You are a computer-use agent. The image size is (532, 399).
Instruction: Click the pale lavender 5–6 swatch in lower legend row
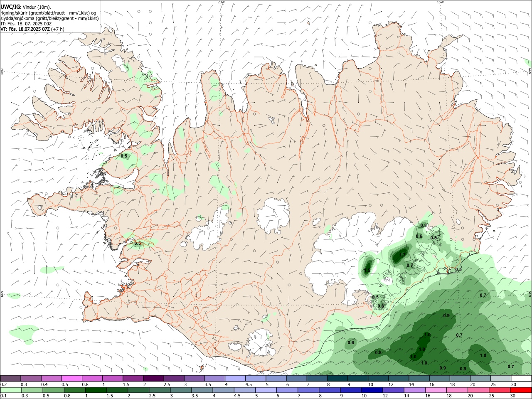(x=266, y=390)
